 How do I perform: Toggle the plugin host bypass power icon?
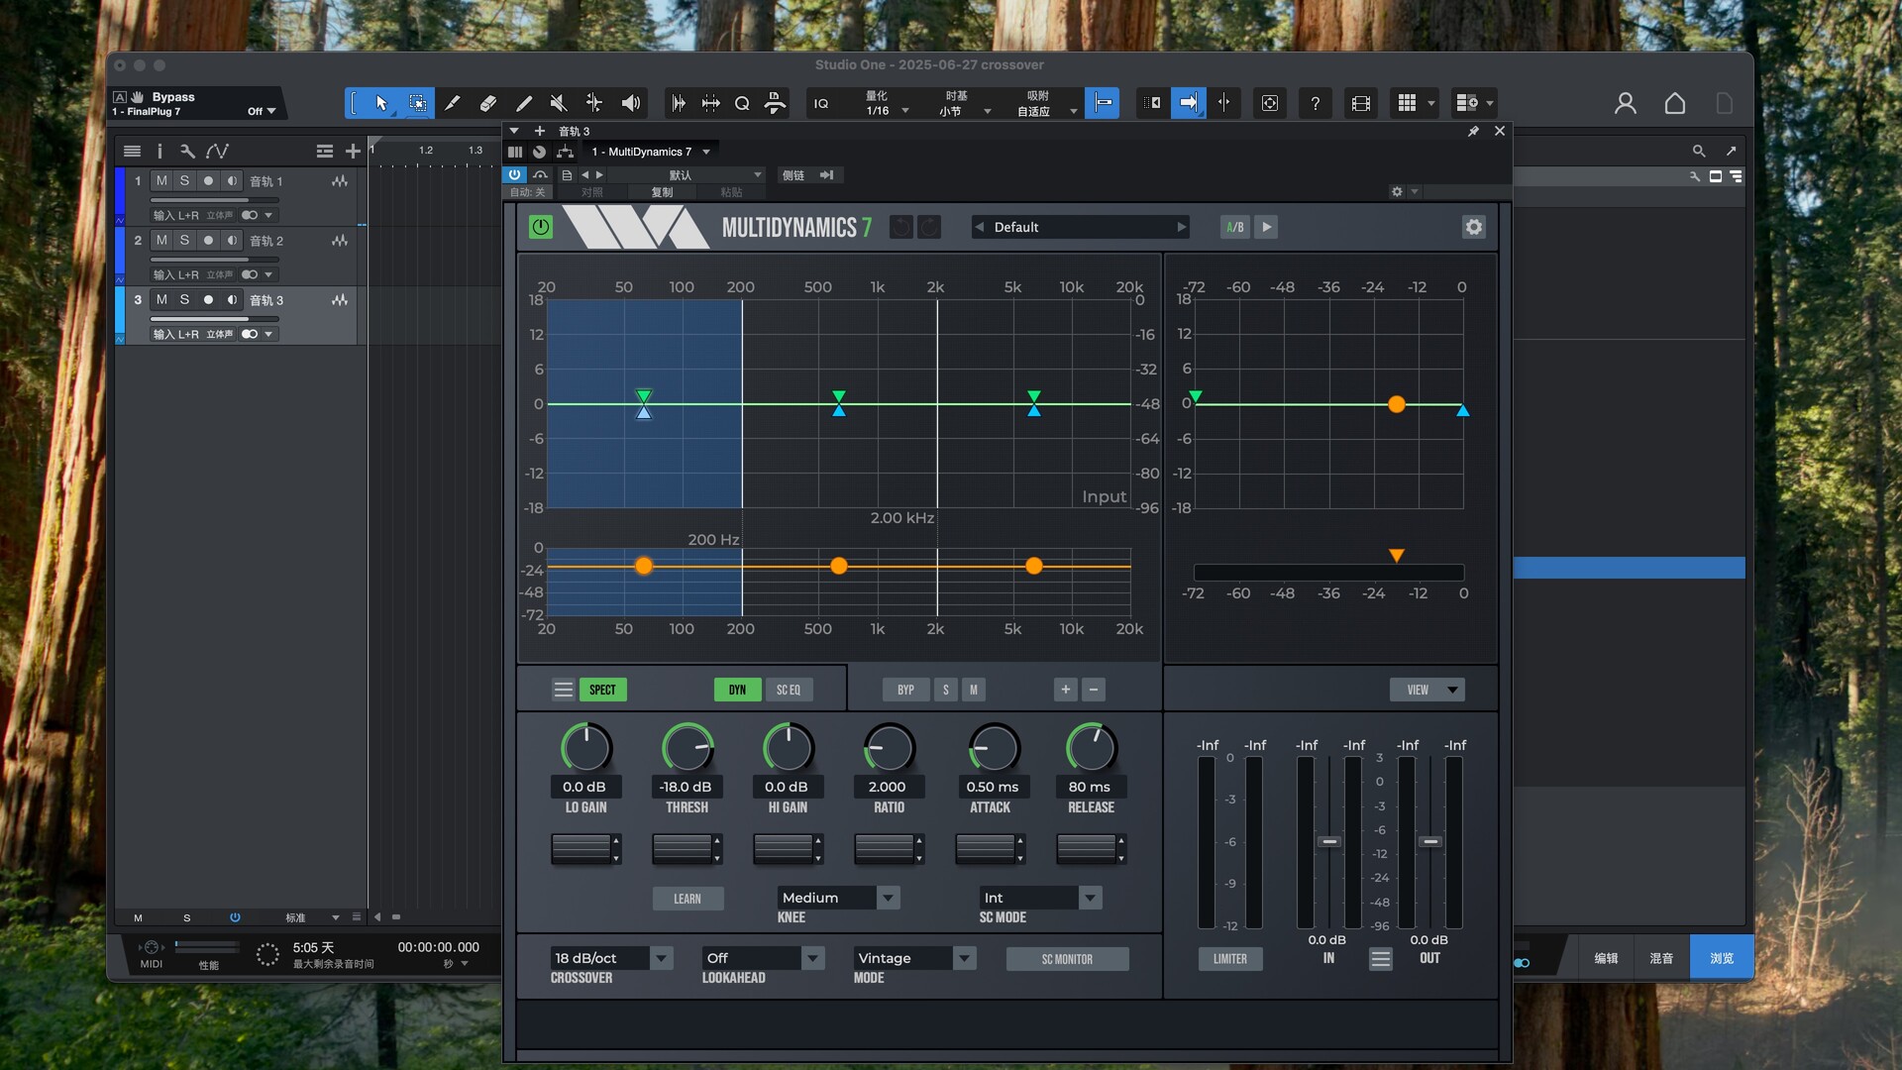[514, 174]
